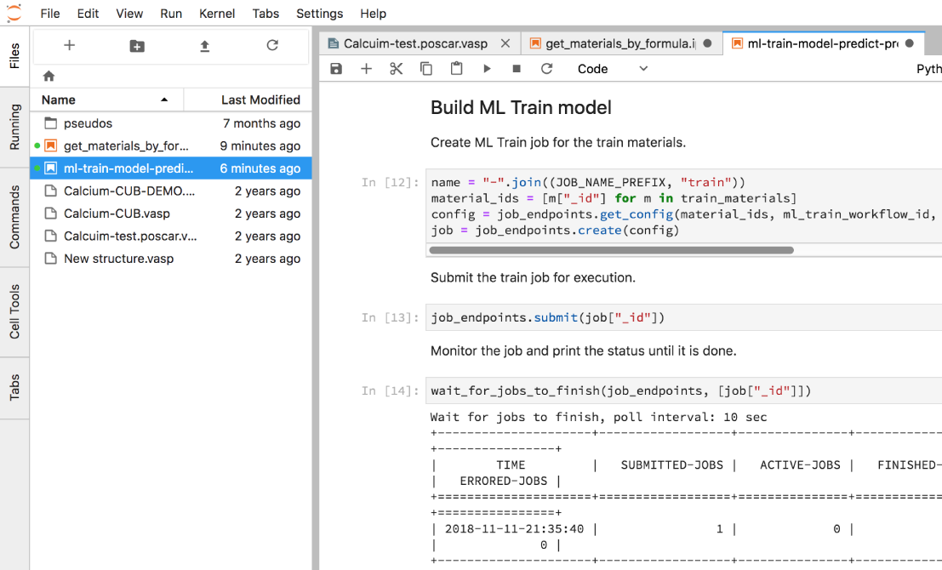Click the SUBMITTED-JOBS column header in output
Screen dimensions: 942x570
coord(671,465)
